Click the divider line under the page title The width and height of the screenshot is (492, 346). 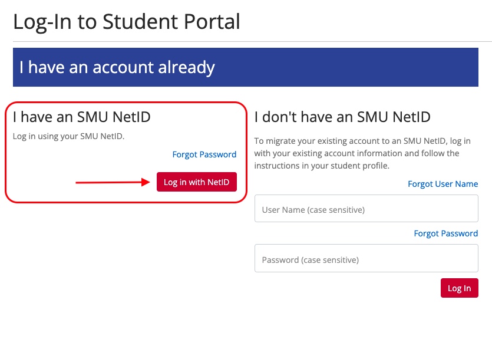[246, 39]
